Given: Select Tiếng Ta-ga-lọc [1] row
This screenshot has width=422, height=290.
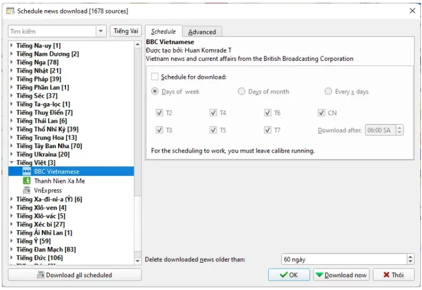Looking at the screenshot, I should point(71,104).
